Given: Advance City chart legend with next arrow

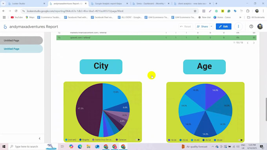Looking at the screenshot, I should (x=139, y=140).
